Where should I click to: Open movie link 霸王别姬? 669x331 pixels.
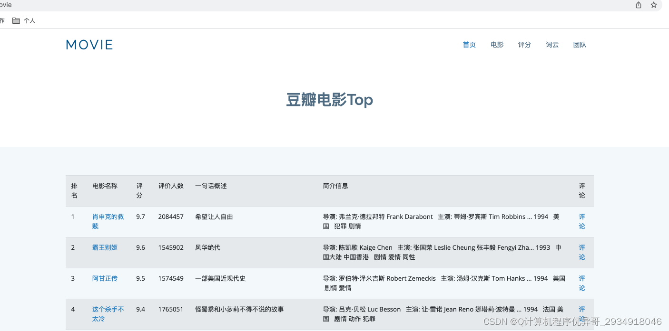pyautogui.click(x=105, y=247)
